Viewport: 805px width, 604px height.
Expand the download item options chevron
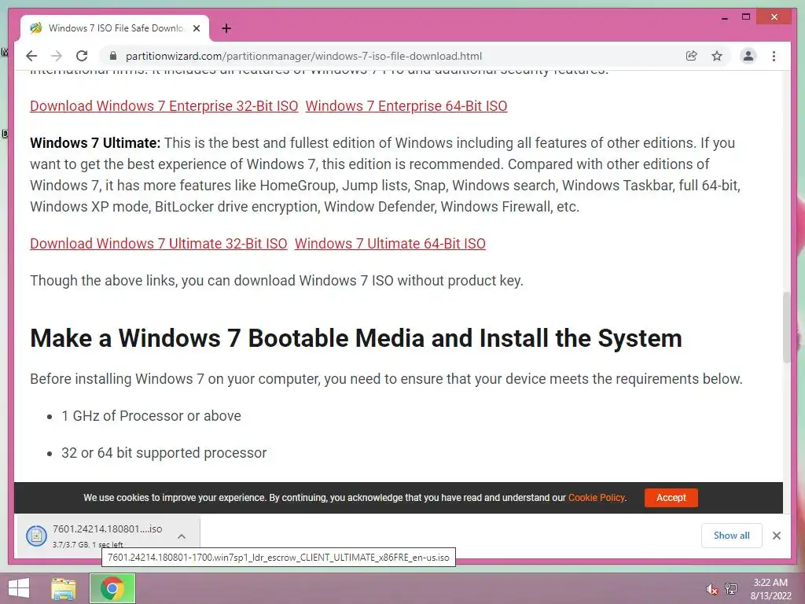pyautogui.click(x=182, y=536)
